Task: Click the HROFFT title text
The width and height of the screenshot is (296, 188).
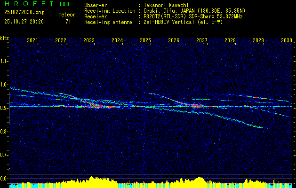Action: 29,4
